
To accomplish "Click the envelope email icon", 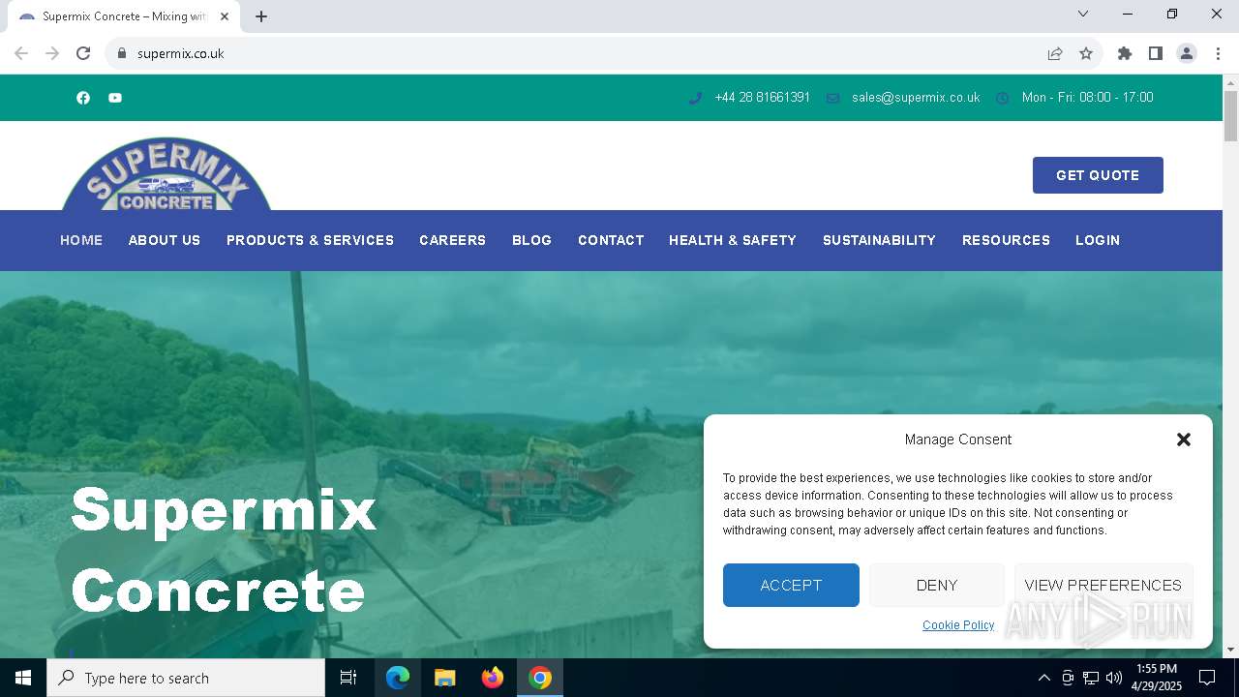I will (x=832, y=98).
